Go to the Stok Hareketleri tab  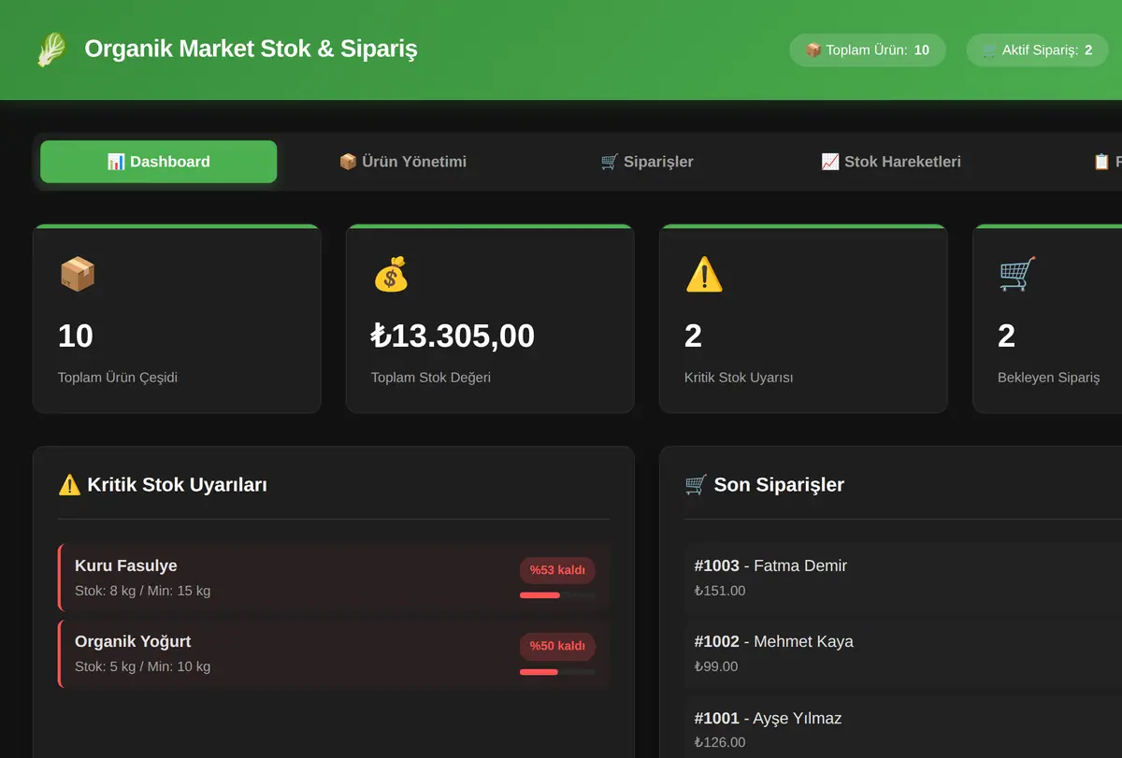coord(891,162)
